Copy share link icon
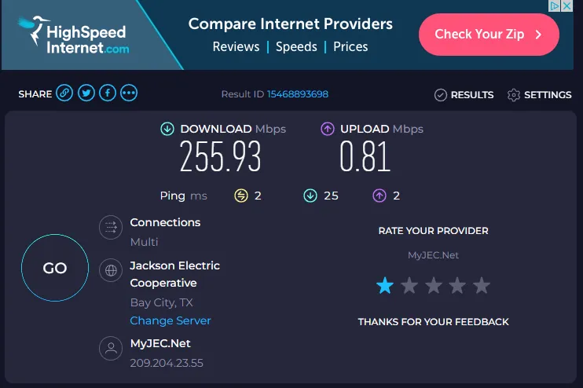The height and width of the screenshot is (388, 583). pos(65,93)
